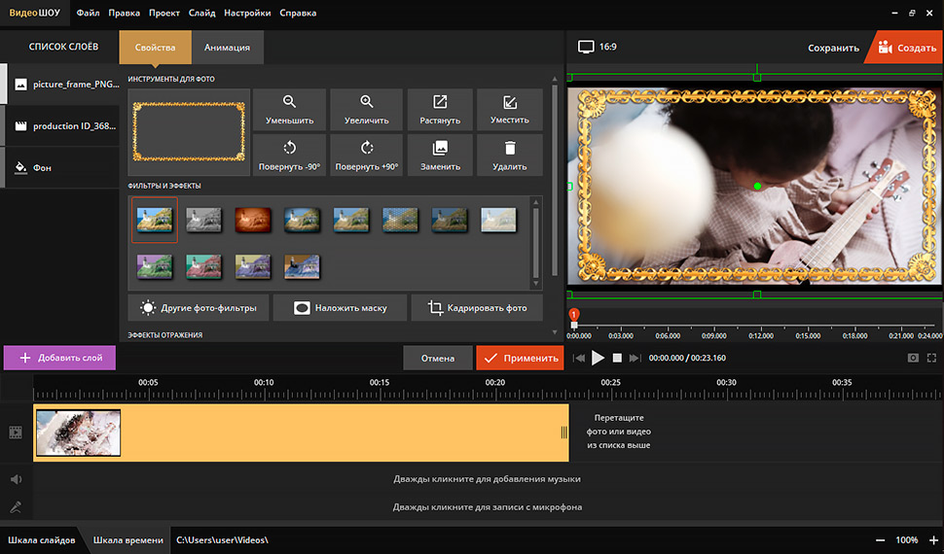Click the Удалить trash icon

click(x=510, y=149)
